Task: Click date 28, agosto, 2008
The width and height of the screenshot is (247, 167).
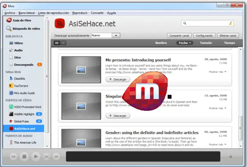Action: coord(215,59)
